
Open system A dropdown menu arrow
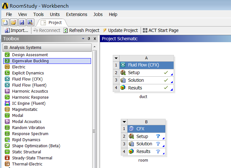pyautogui.click(x=116, y=58)
